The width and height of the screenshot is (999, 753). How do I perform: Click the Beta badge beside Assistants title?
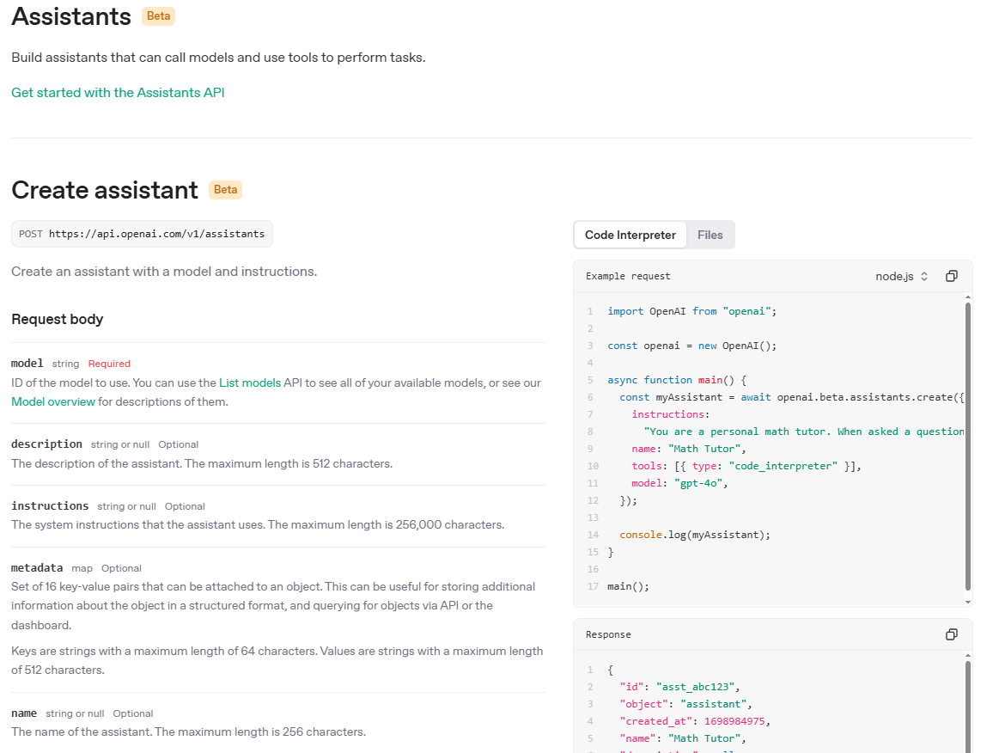[159, 16]
